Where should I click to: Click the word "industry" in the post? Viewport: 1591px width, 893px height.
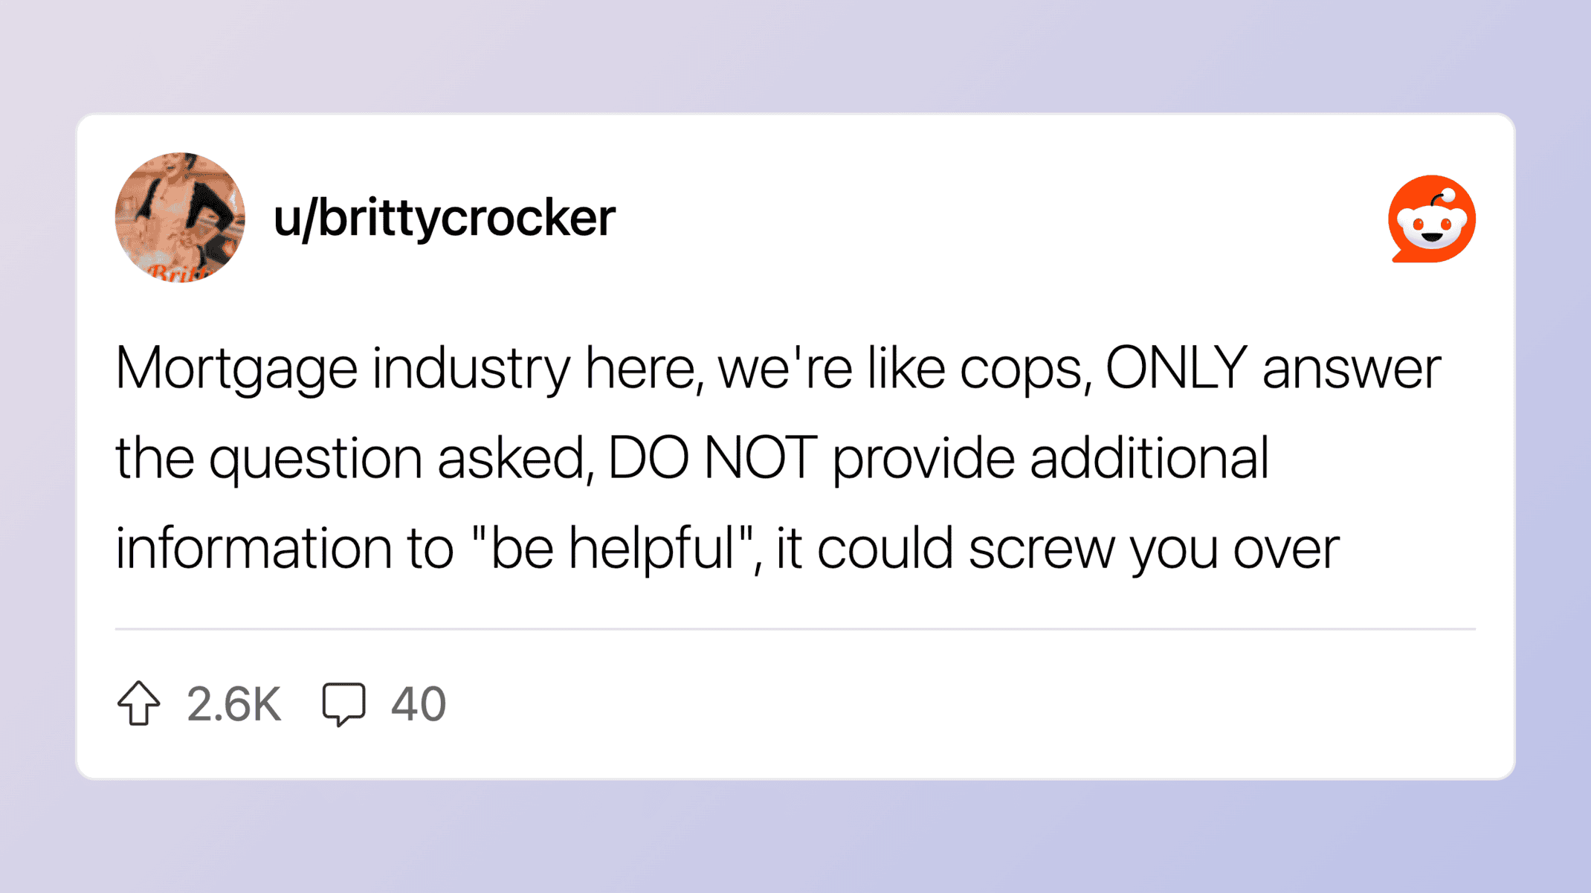tap(471, 369)
